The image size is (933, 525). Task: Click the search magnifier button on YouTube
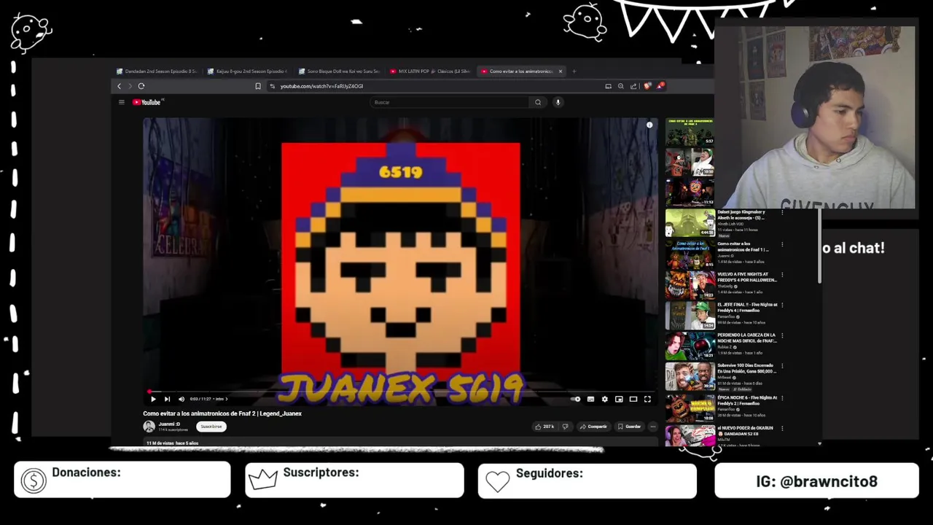tap(538, 102)
